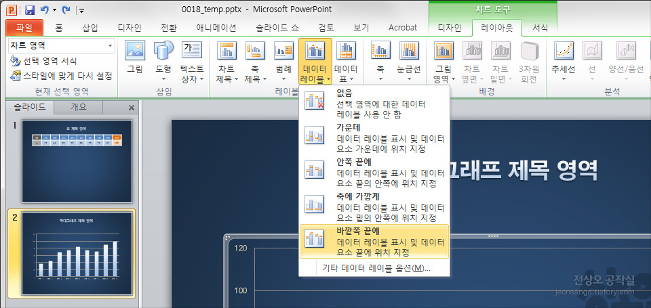The height and width of the screenshot is (308, 651).
Task: Switch to the 전환 ribbon tab
Action: (169, 28)
